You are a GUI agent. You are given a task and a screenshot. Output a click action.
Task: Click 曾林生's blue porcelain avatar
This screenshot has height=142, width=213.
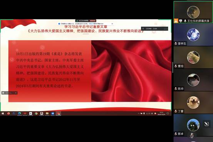pos(193,35)
